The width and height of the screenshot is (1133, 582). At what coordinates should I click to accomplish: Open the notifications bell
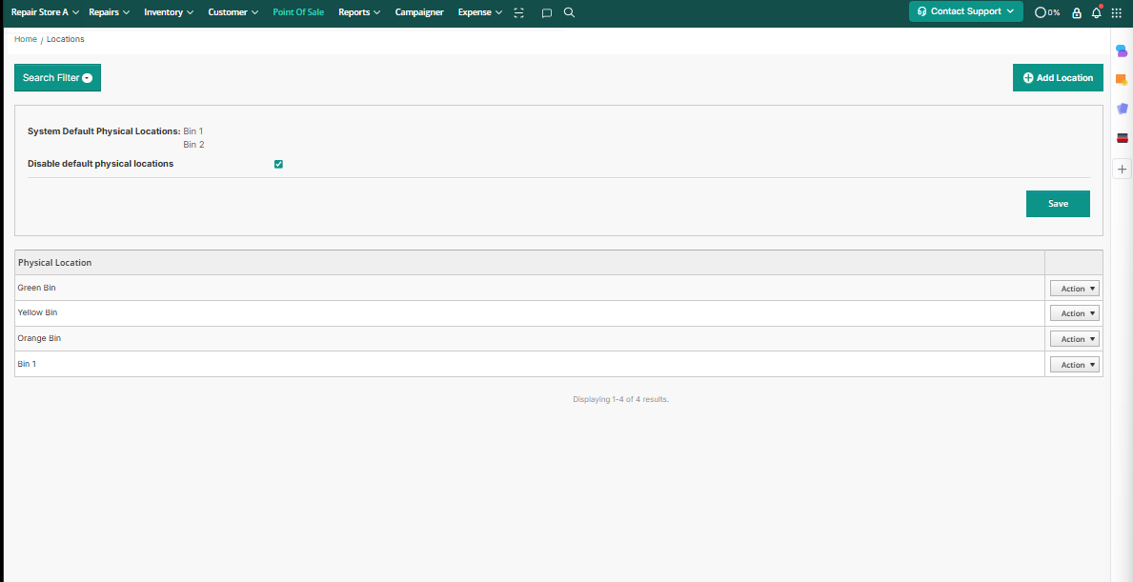point(1096,12)
